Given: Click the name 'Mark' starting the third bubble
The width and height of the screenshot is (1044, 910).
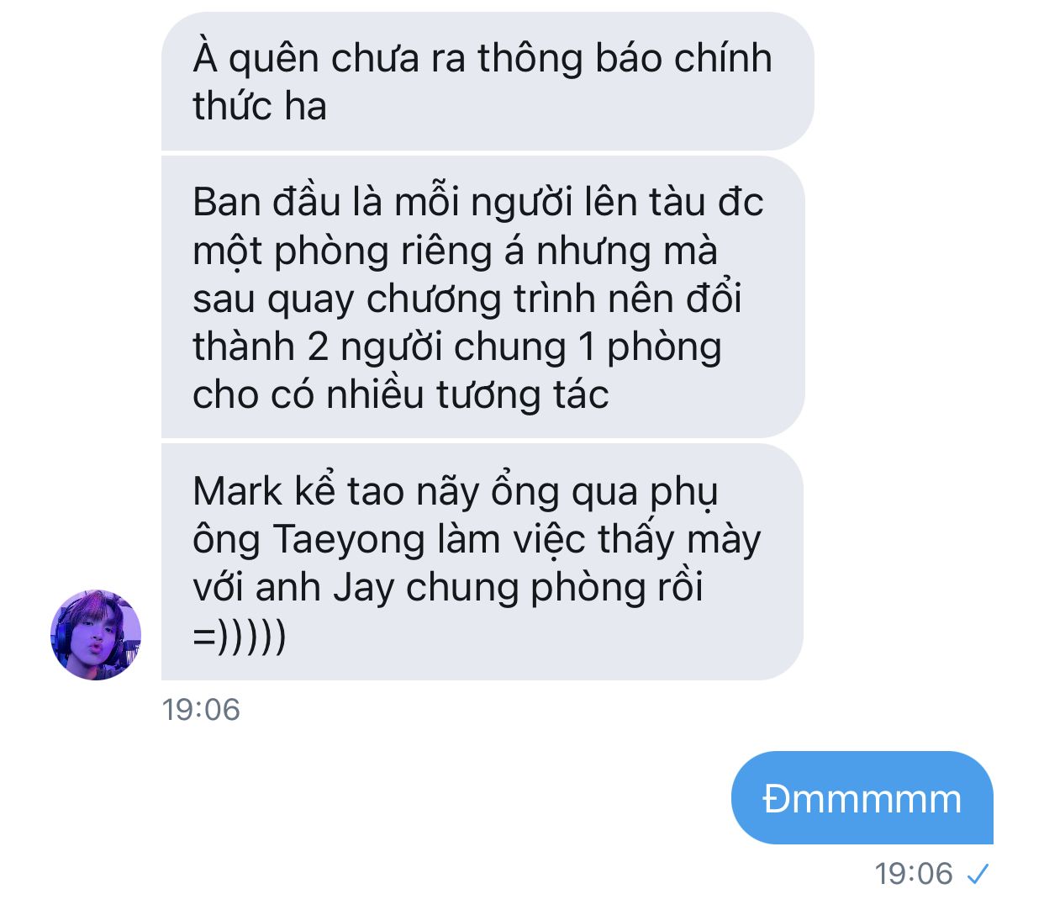Looking at the screenshot, I should tap(238, 491).
